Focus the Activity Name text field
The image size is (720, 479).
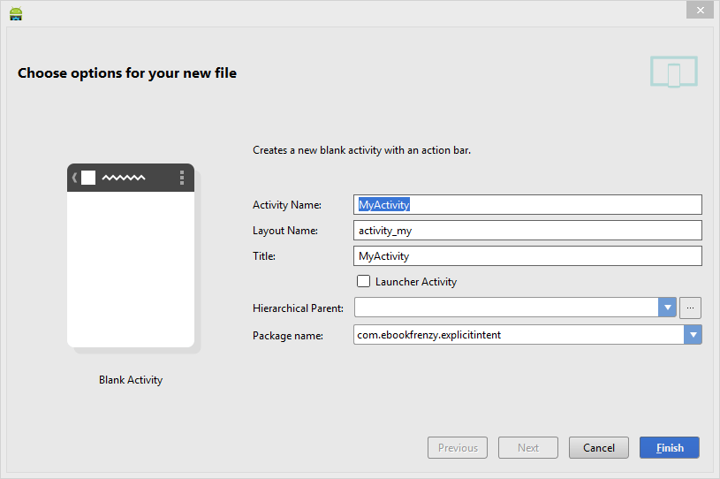coord(527,205)
